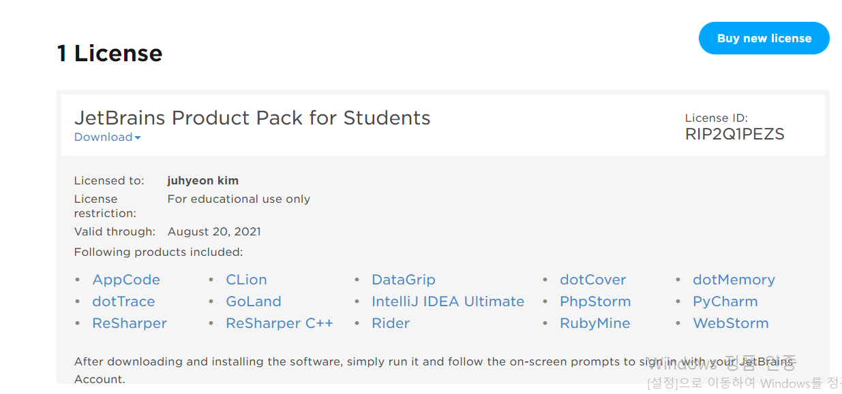The image size is (842, 394).
Task: Open the dotMemory product link
Action: 734,280
